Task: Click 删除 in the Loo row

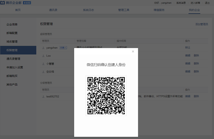Action: [x=196, y=55]
